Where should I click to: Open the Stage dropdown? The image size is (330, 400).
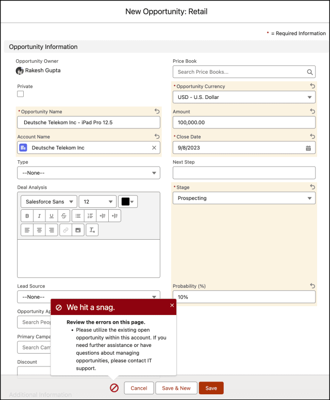(x=243, y=198)
